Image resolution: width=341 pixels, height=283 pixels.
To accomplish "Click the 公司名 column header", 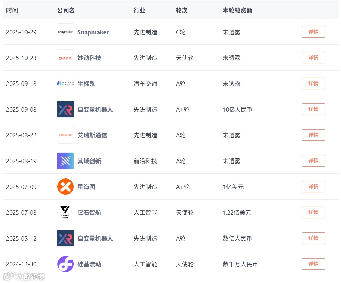I will tap(66, 10).
